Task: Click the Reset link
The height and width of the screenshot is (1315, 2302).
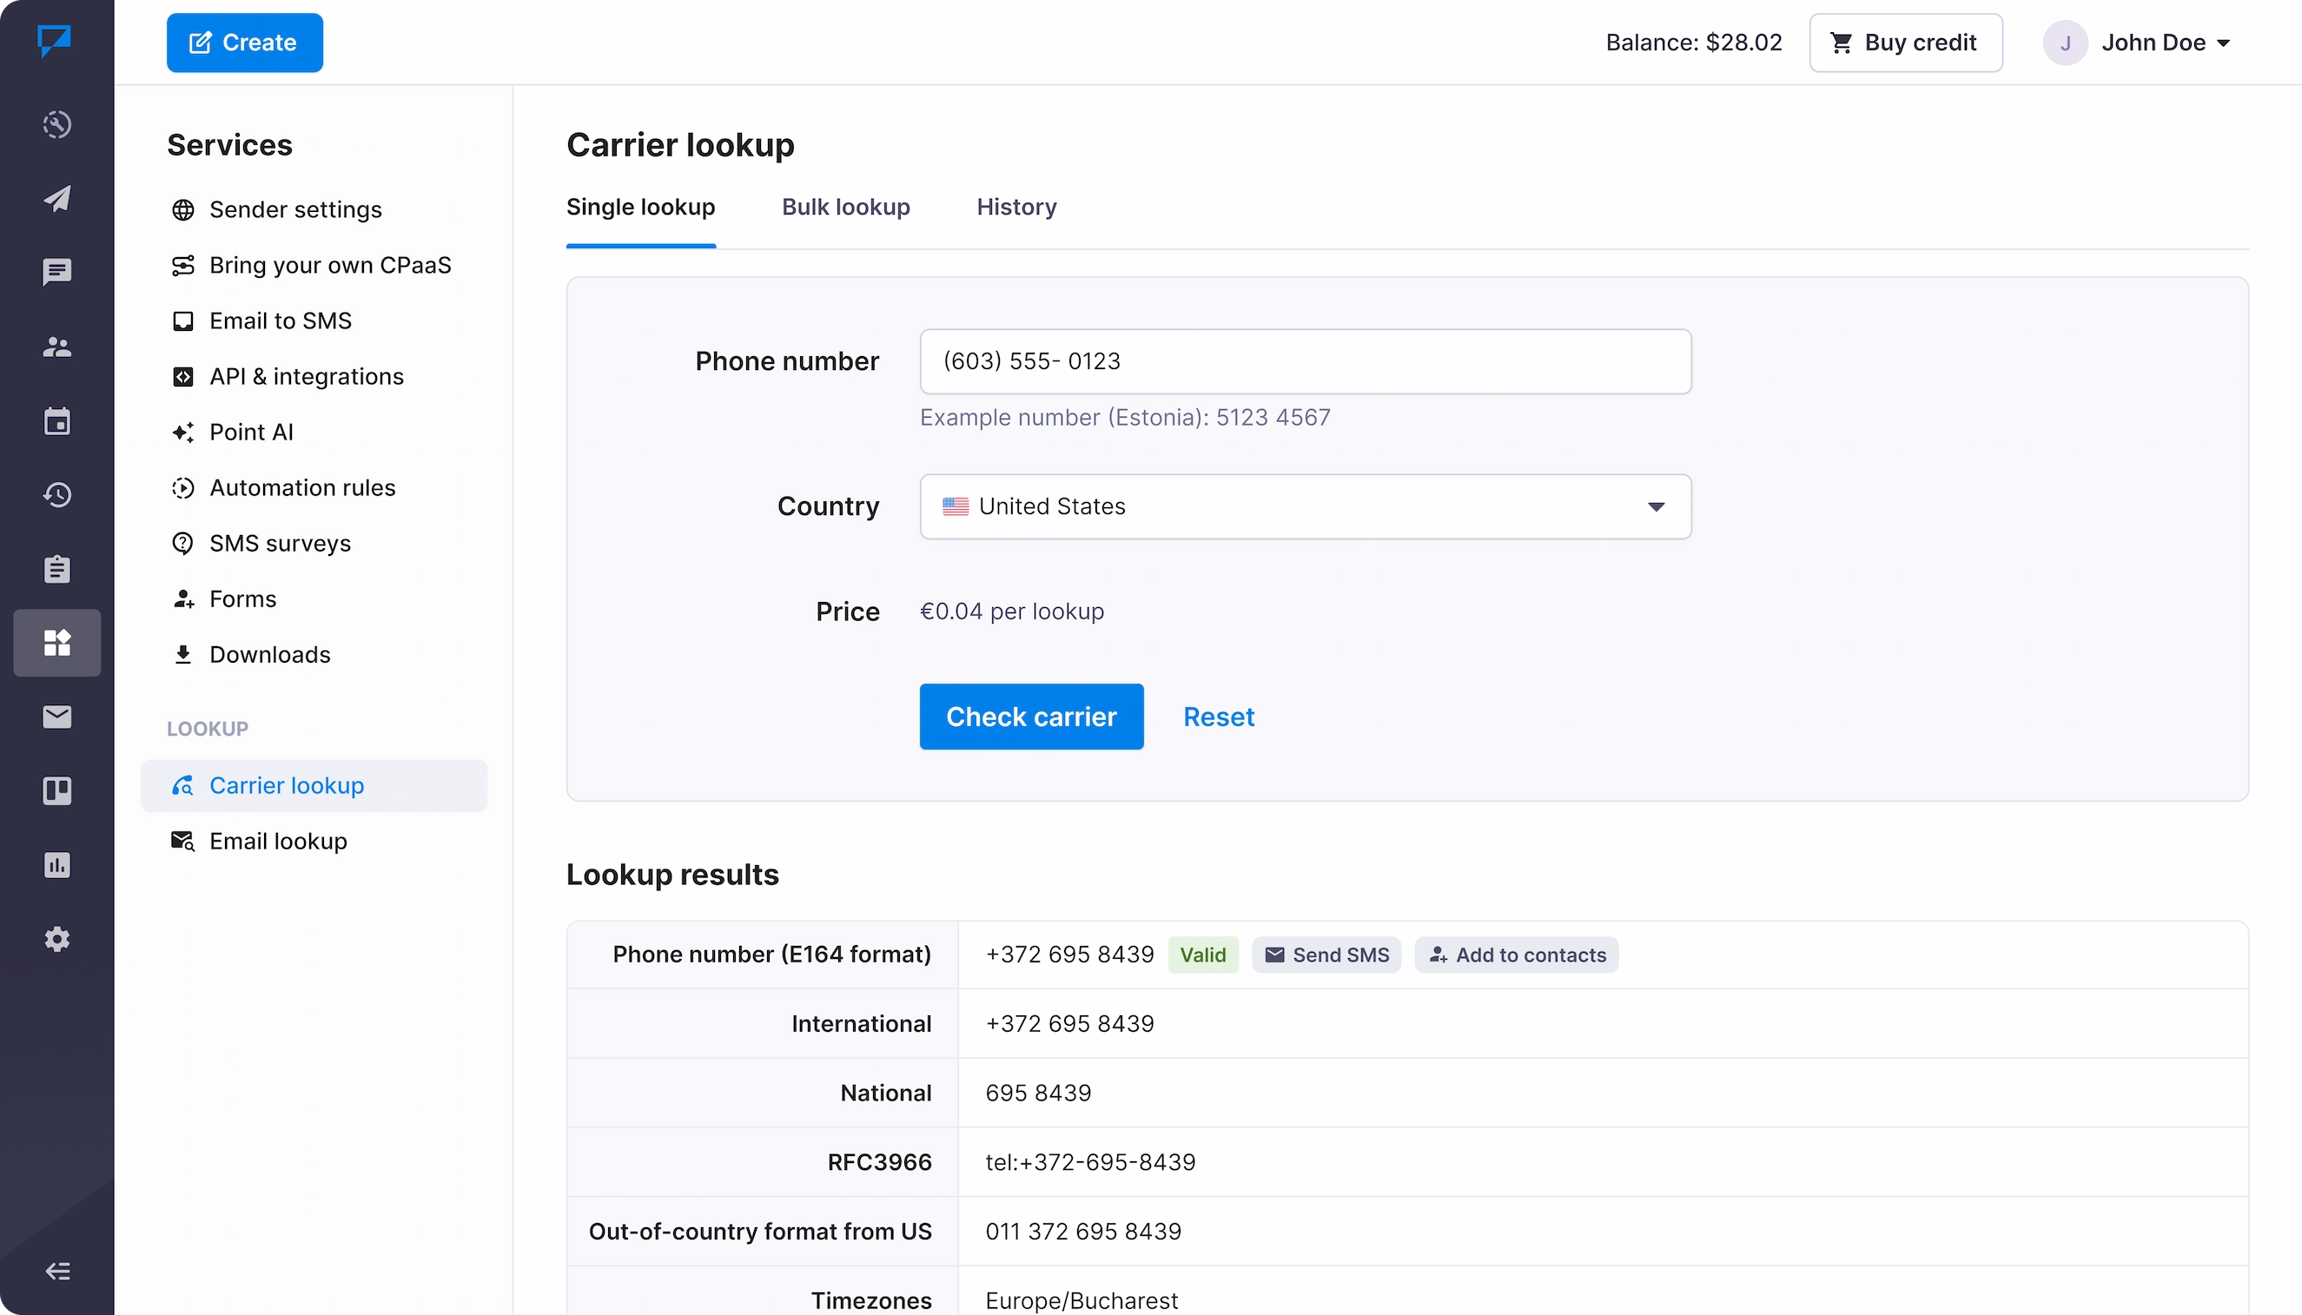Action: pyautogui.click(x=1218, y=717)
